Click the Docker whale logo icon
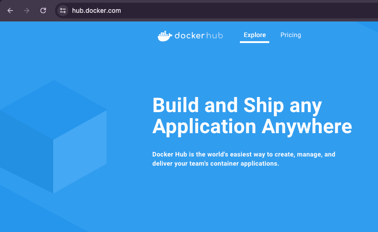 tap(165, 36)
